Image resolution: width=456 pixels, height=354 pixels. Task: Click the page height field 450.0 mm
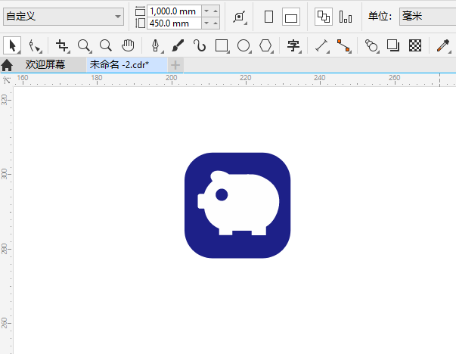[x=174, y=23]
